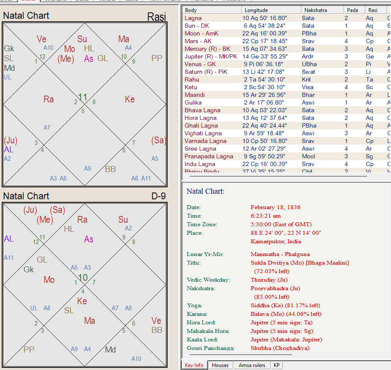391x370 pixels.
Task: Click Md in the D-9 chart
Action: coord(110,350)
